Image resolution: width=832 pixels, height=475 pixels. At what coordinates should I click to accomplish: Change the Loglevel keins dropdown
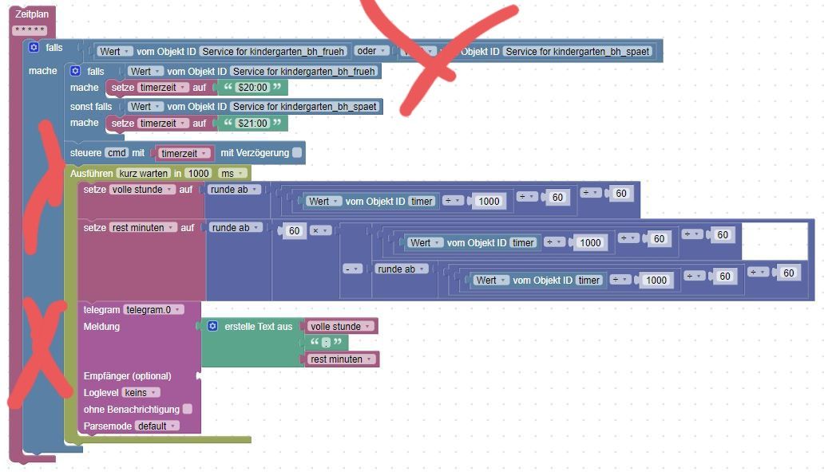(x=141, y=392)
